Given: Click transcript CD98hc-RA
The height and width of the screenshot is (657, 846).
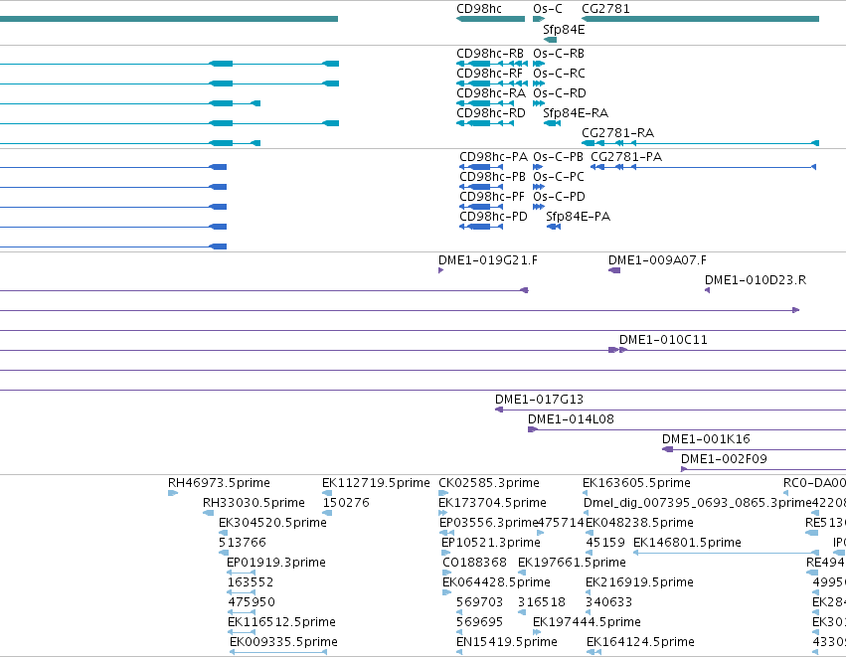Looking at the screenshot, I should [490, 93].
